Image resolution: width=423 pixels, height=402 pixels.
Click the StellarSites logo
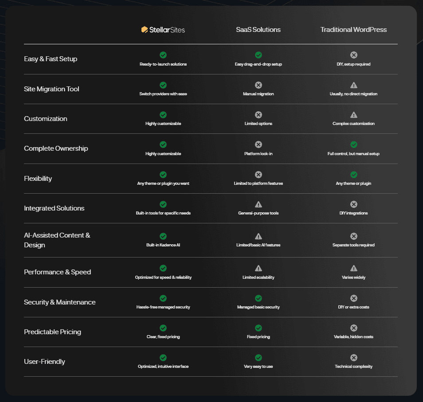[163, 29]
